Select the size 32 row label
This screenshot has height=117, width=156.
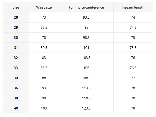point(16,58)
